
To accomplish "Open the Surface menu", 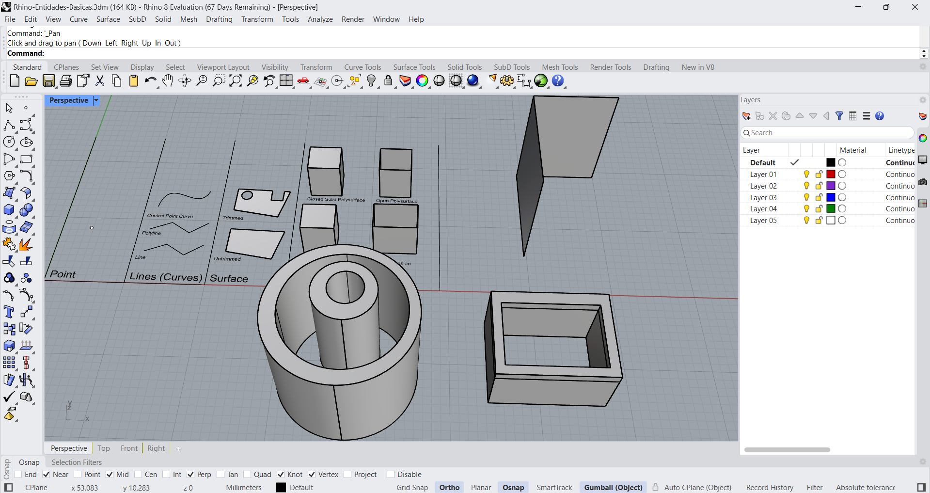I will pos(108,19).
